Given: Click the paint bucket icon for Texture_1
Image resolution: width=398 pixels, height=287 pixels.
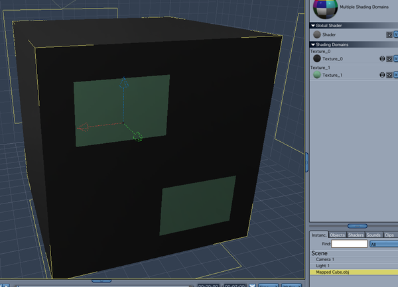Looking at the screenshot, I should (382, 75).
